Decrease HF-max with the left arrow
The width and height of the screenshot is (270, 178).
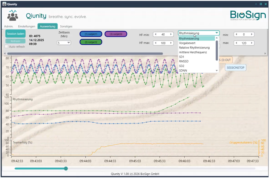click(x=155, y=43)
